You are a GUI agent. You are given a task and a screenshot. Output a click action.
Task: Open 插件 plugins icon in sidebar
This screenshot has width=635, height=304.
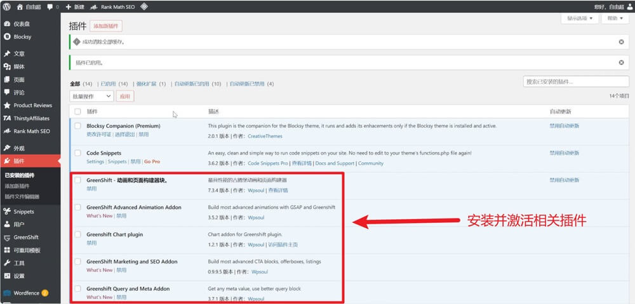(7, 161)
